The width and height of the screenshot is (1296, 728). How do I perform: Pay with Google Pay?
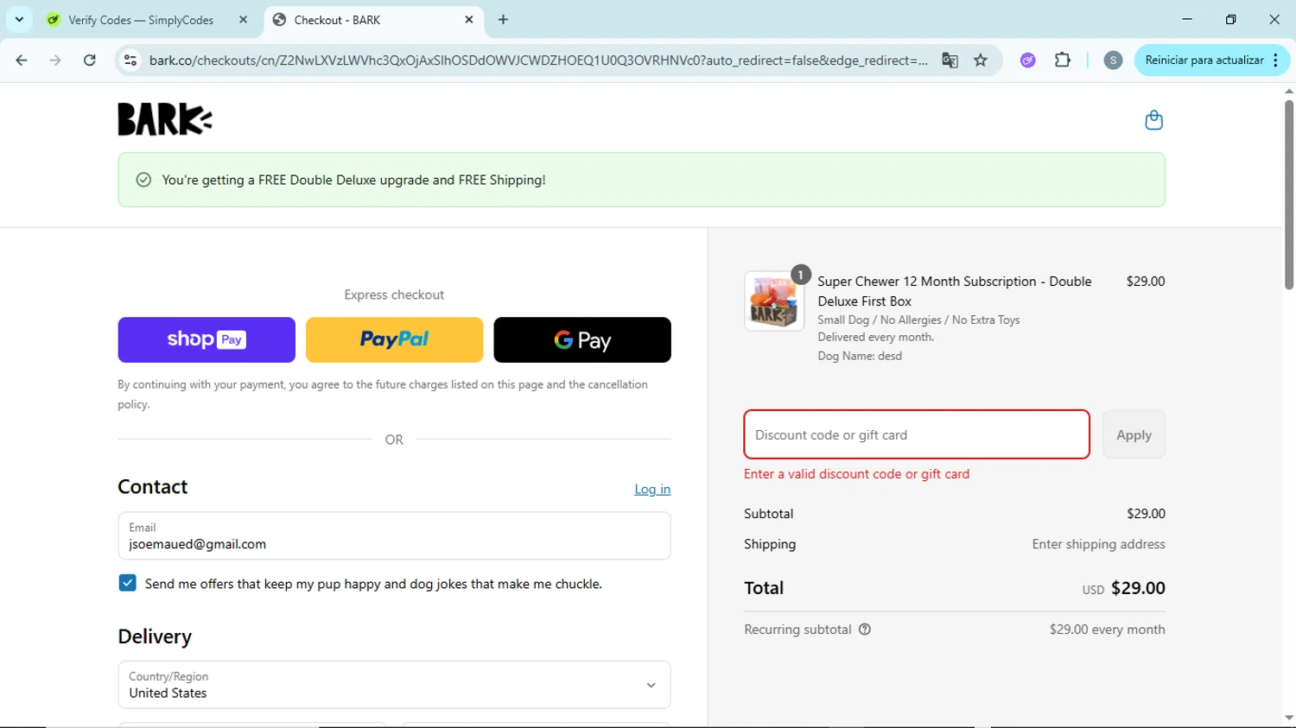[582, 339]
